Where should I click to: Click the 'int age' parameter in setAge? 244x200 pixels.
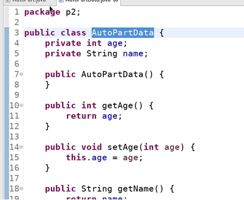tap(161, 147)
